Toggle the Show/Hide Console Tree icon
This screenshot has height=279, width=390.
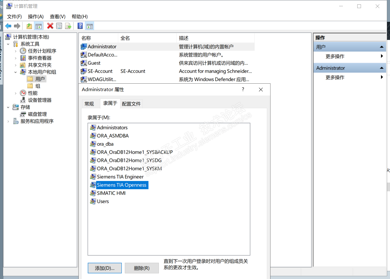click(39, 26)
